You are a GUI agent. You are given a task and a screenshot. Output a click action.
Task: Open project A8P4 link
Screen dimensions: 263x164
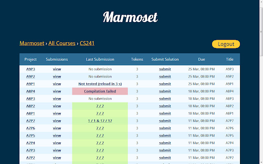coord(30,91)
